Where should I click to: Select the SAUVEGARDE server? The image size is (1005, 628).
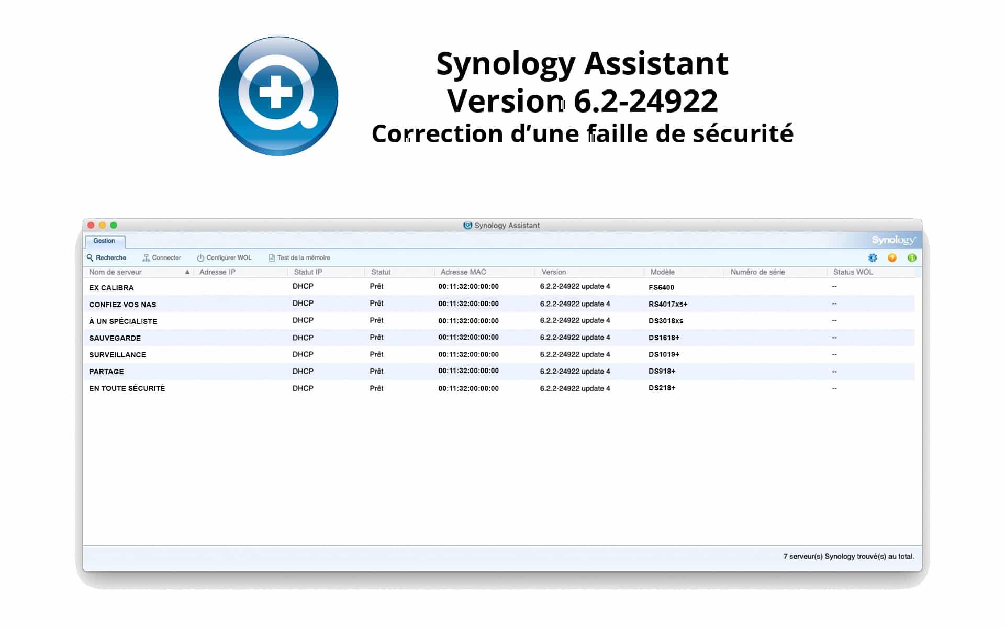point(499,338)
